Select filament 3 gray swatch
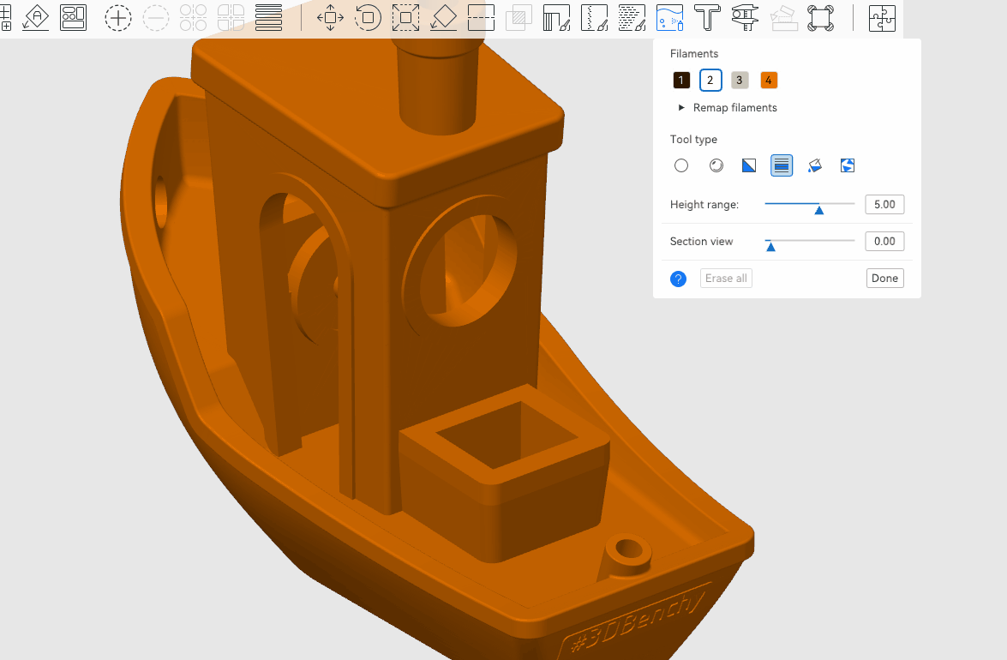This screenshot has width=1007, height=660. (740, 81)
